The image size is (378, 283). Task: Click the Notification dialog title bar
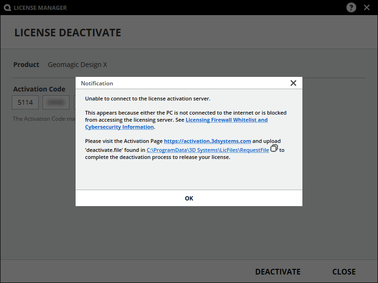(165, 83)
